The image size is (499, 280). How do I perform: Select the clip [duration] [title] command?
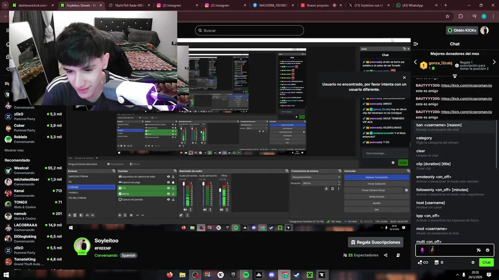(x=455, y=166)
